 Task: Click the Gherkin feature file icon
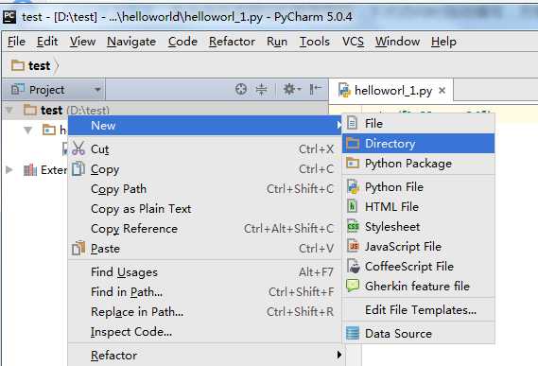[x=353, y=286]
